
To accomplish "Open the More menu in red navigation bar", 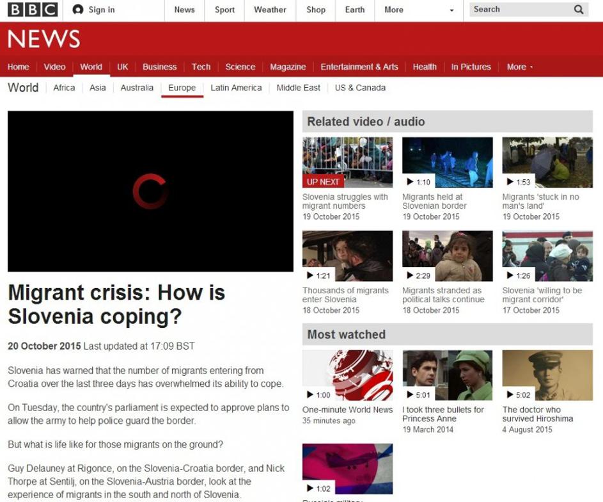I will 519,67.
